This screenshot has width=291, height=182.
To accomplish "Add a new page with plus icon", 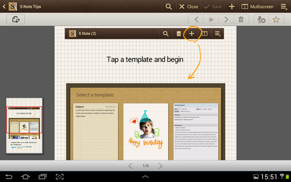I will coord(232,7).
